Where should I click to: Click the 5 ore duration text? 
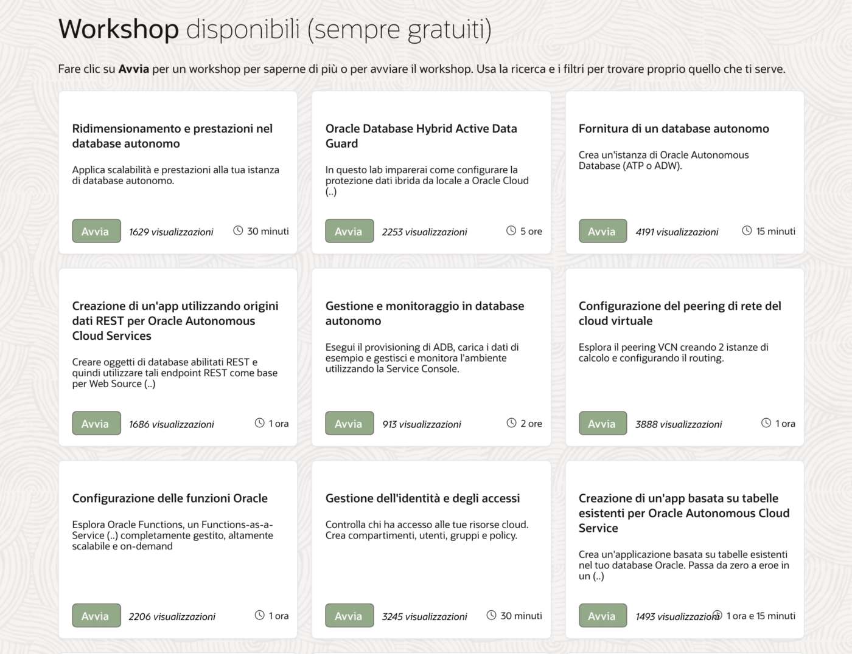click(x=531, y=231)
